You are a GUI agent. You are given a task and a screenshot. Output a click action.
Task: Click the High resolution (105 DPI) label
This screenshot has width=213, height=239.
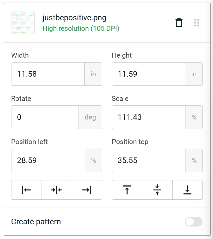click(x=81, y=28)
